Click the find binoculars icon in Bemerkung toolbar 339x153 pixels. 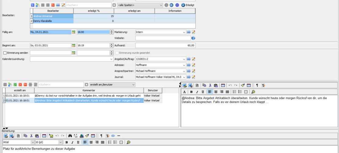tap(70, 136)
